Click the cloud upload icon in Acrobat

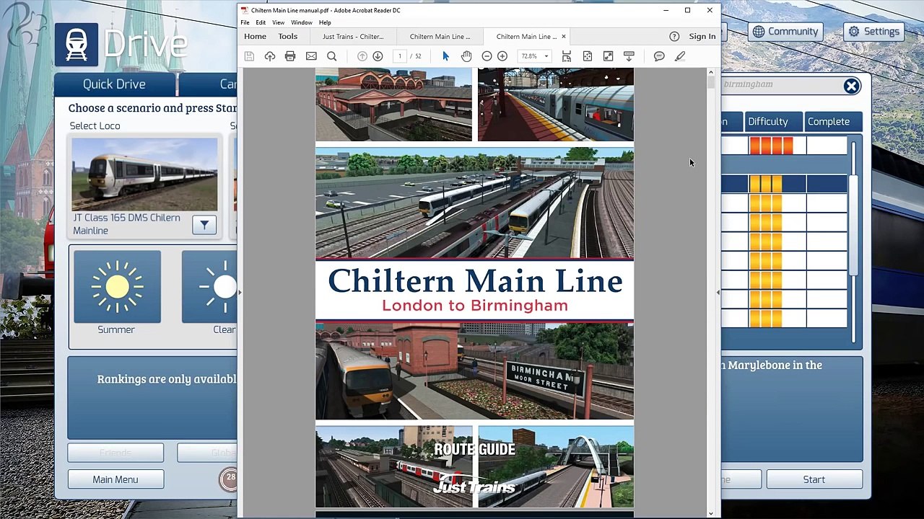pos(270,56)
